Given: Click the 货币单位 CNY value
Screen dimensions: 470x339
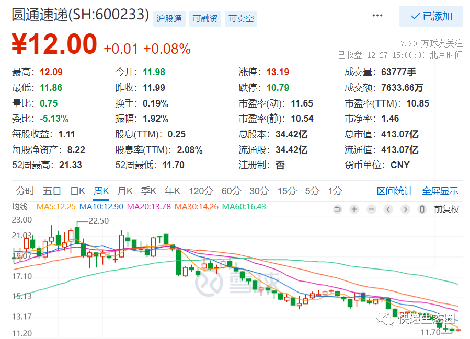Looking at the screenshot, I should coord(400,165).
